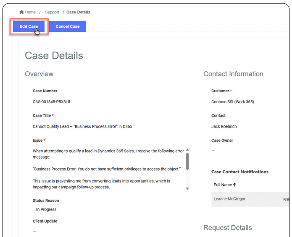Click the In Progress status reason

point(46,209)
